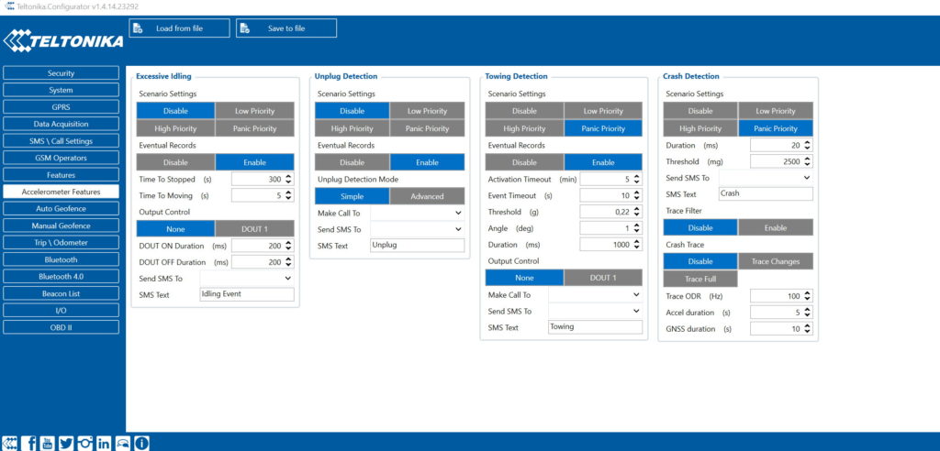Open Crash Detection Send SMS To dropdown

pos(767,178)
